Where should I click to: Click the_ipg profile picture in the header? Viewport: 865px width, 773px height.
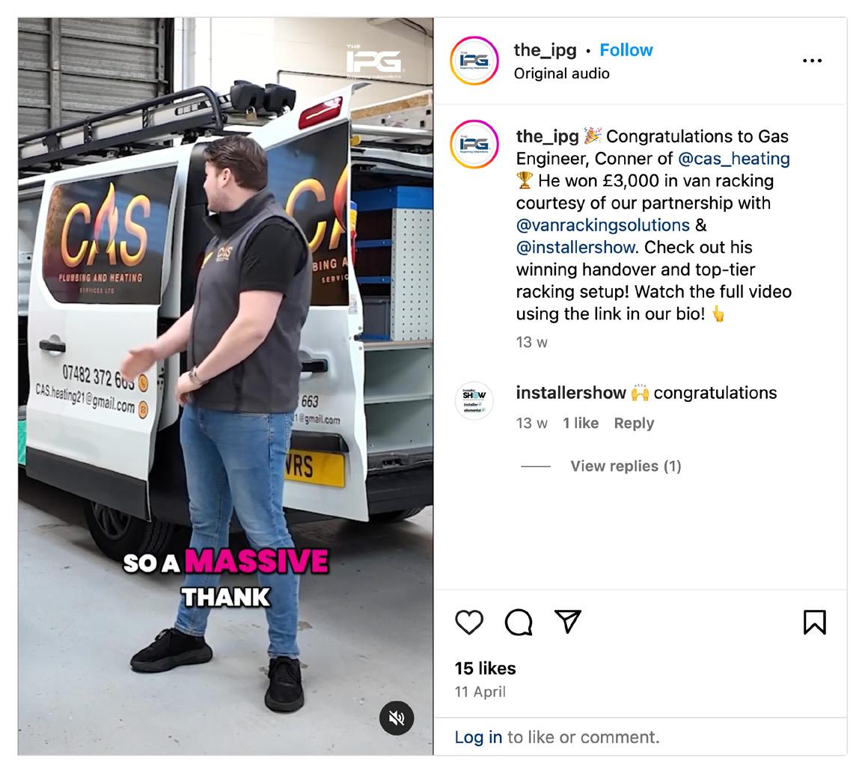coord(474,61)
